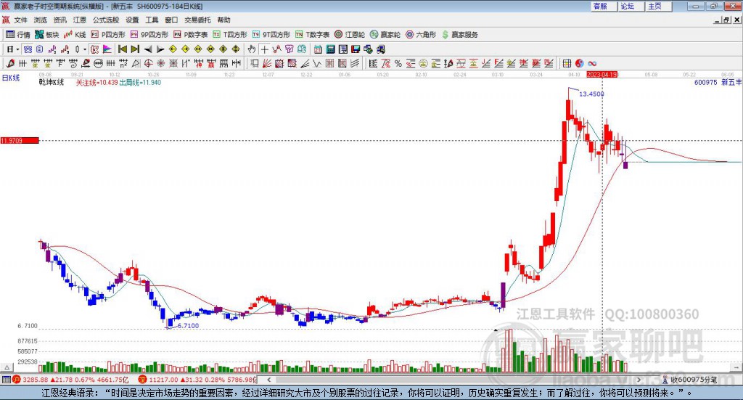Open the calculator icon
Screen dimensions: 743x400
[x=331, y=49]
